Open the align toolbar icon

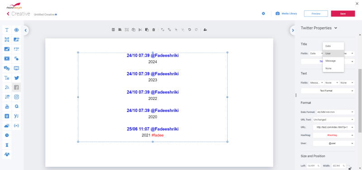pyautogui.click(x=120, y=29)
